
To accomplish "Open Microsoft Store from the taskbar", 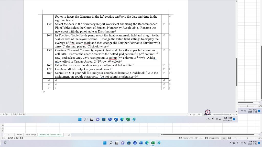I will pyautogui.click(x=129, y=143).
